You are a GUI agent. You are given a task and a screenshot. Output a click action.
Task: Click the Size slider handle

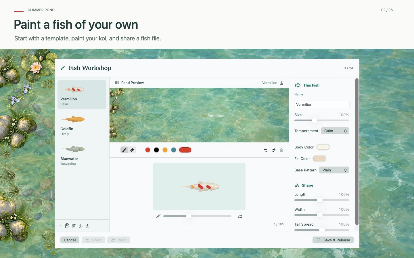click(x=315, y=120)
